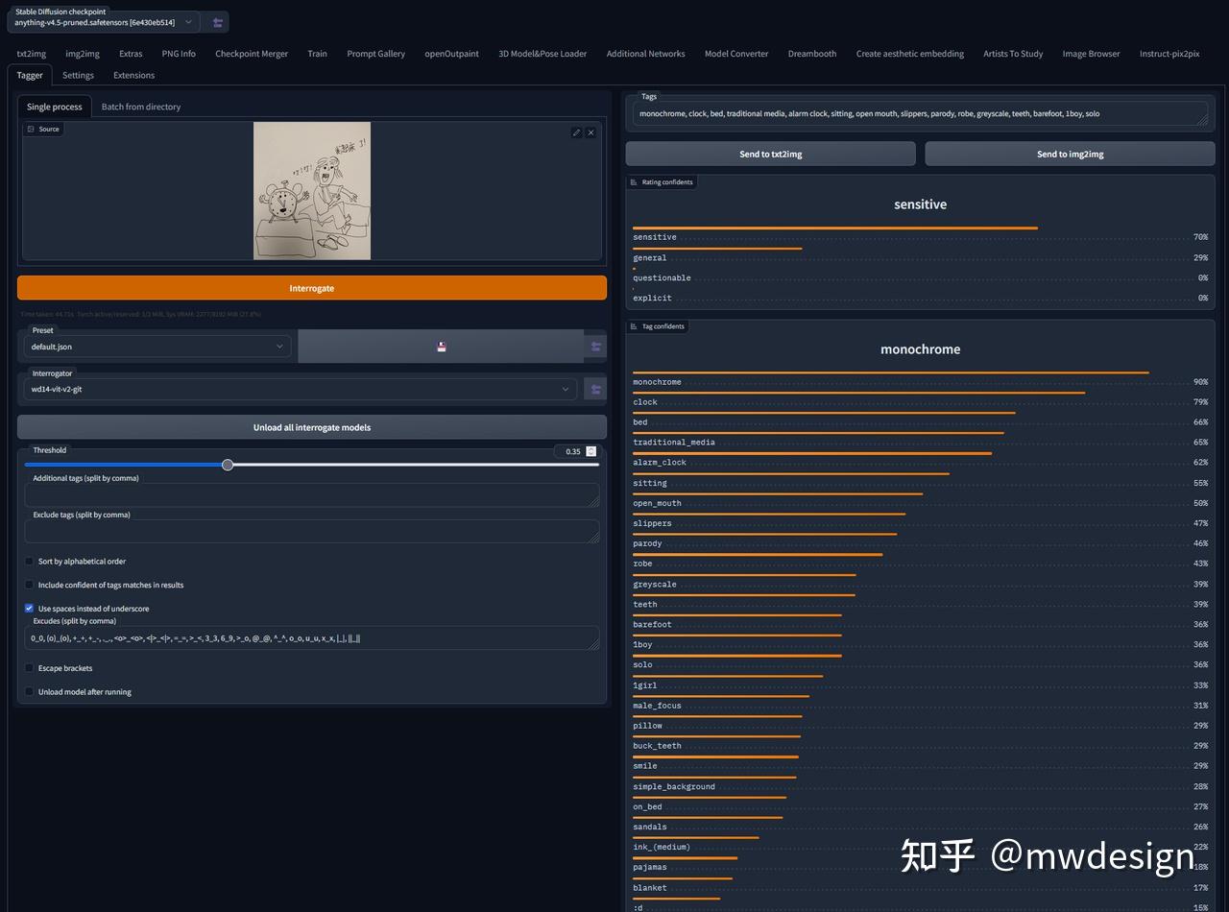Switch to the Batch from directory tab
Viewport: 1229px width, 912px height.
(x=141, y=107)
